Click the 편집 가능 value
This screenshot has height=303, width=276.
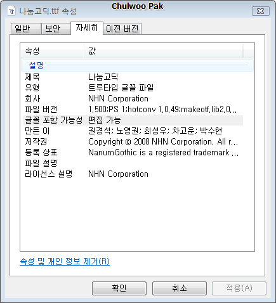click(105, 120)
